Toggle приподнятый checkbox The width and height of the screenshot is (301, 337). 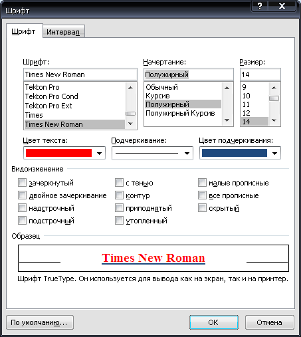pyautogui.click(x=119, y=208)
